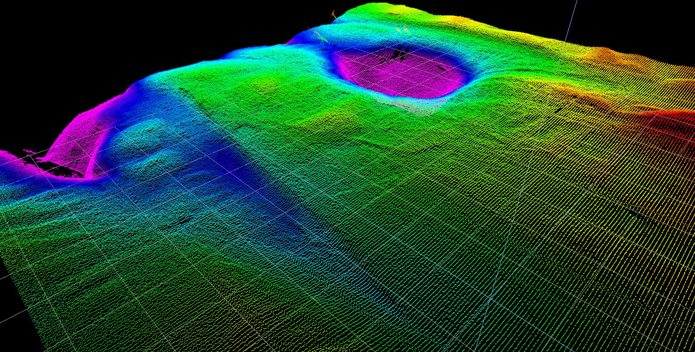The height and width of the screenshot is (352, 695).
Task: Select outlier streaks just above the pit rim
Action: 403,31
